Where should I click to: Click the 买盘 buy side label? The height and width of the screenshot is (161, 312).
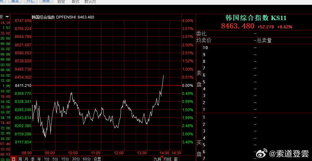tap(199, 148)
